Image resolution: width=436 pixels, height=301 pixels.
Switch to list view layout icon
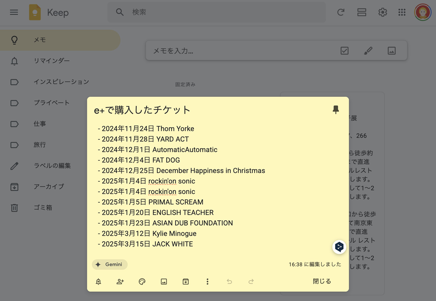point(362,12)
